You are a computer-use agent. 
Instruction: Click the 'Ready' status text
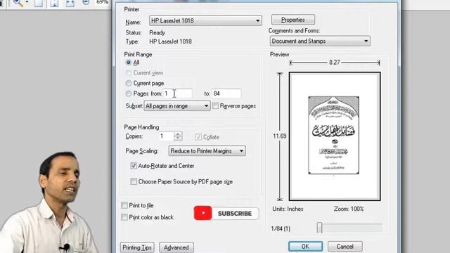coord(157,33)
